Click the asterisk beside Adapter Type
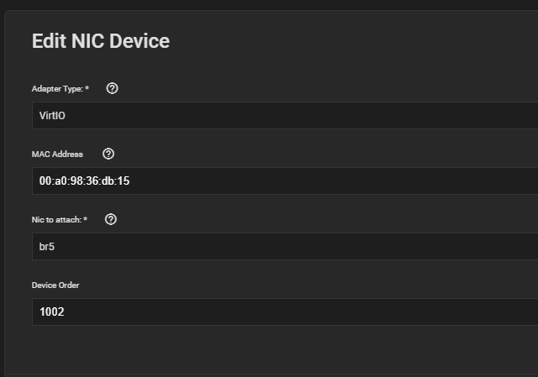The height and width of the screenshot is (377, 538). (x=87, y=88)
